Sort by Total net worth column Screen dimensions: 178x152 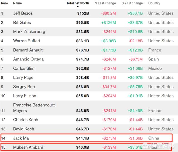[x=78, y=3]
